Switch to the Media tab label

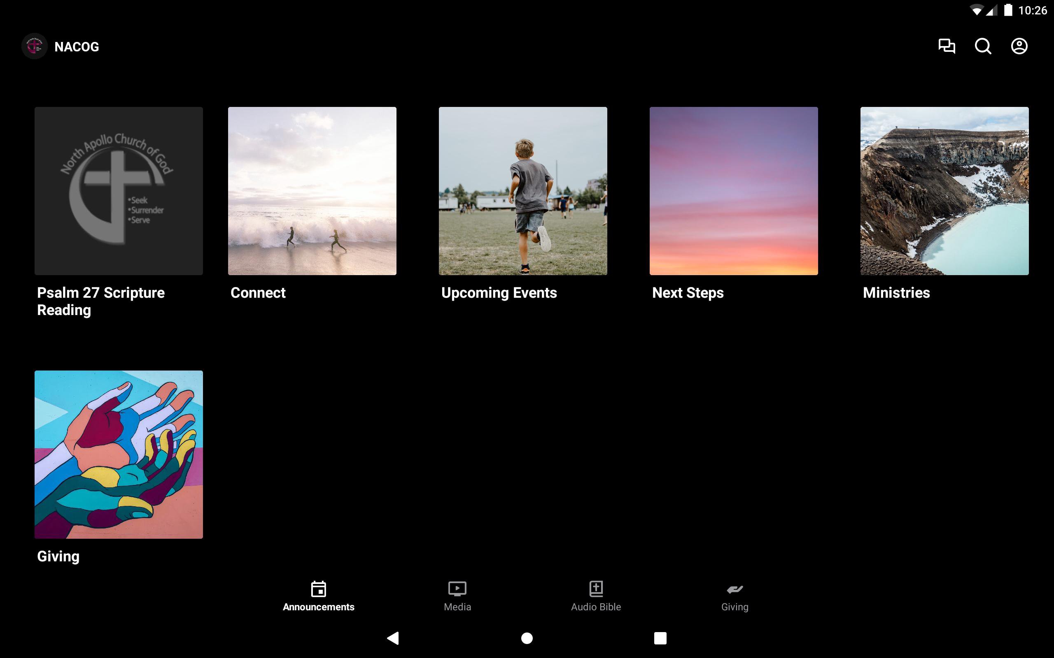(457, 607)
